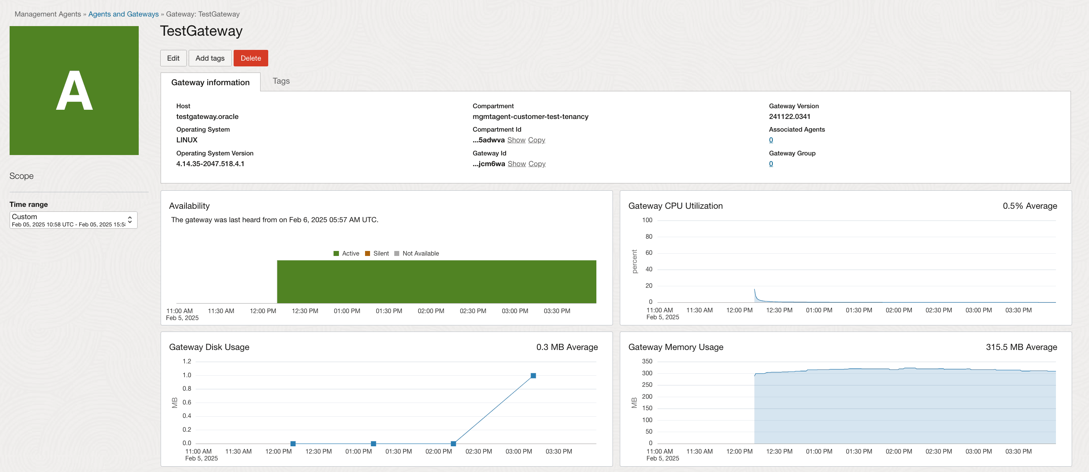Open Agents and Gateways breadcrumb link
This screenshot has height=472, width=1089.
click(123, 14)
